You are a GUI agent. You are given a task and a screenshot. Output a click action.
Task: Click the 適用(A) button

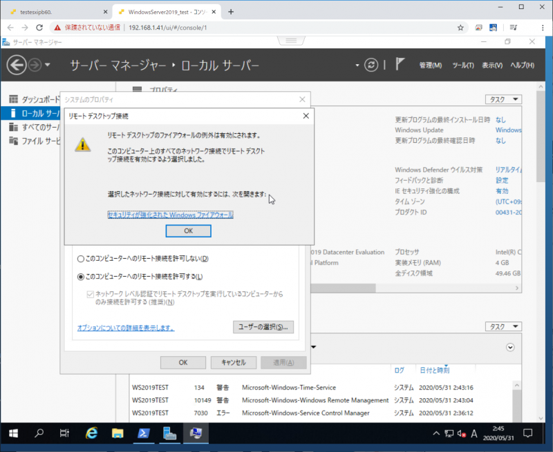pyautogui.click(x=283, y=362)
